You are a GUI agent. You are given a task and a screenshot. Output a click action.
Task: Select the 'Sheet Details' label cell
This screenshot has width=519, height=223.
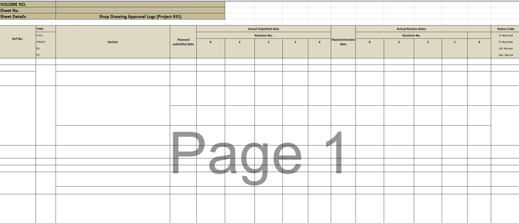(28, 17)
